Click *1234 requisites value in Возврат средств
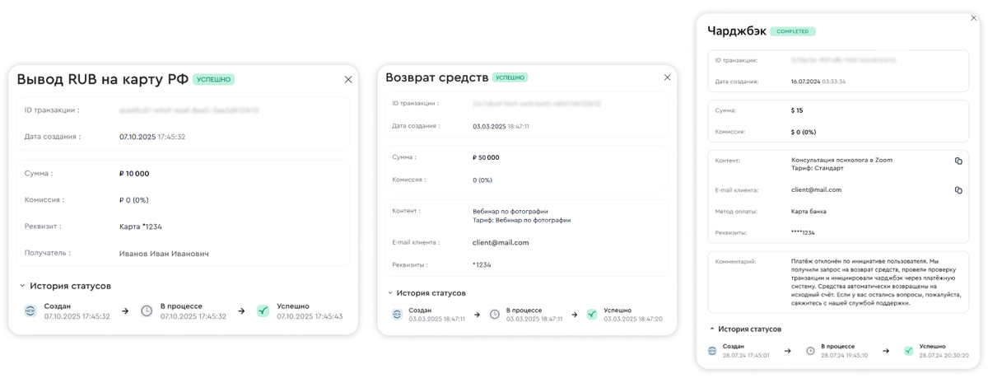This screenshot has width=988, height=383. coord(482,265)
